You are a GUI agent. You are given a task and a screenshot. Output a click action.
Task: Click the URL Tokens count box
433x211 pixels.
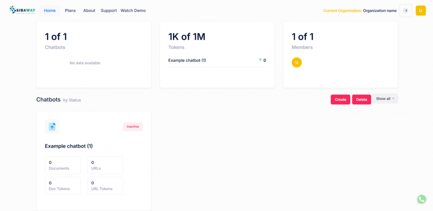[x=105, y=186]
